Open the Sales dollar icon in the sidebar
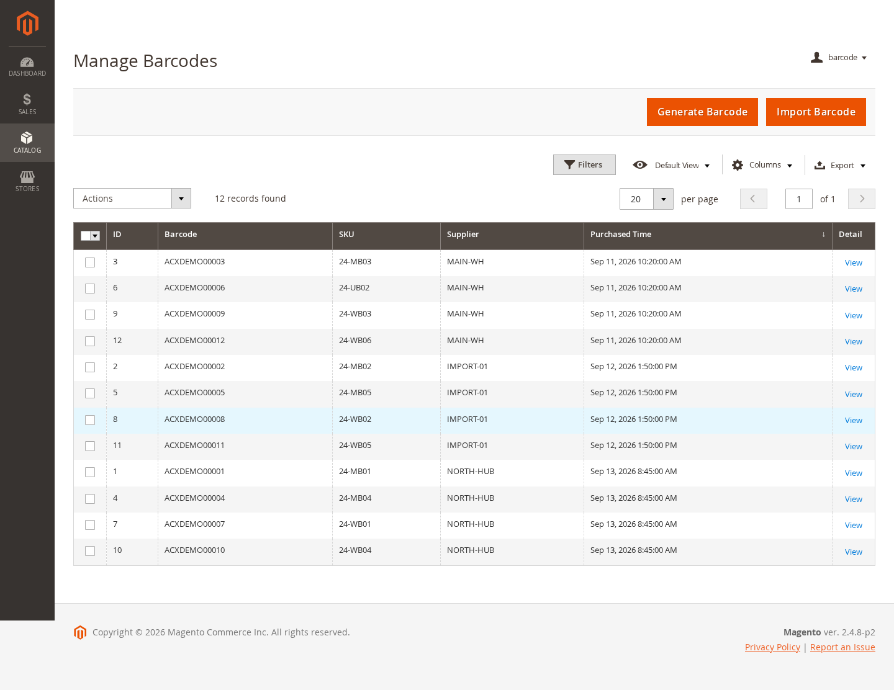The height and width of the screenshot is (690, 894). tap(27, 99)
